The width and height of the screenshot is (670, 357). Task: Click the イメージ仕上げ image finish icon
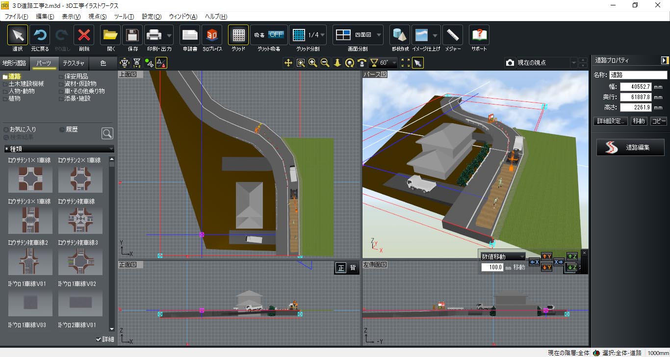(x=421, y=35)
